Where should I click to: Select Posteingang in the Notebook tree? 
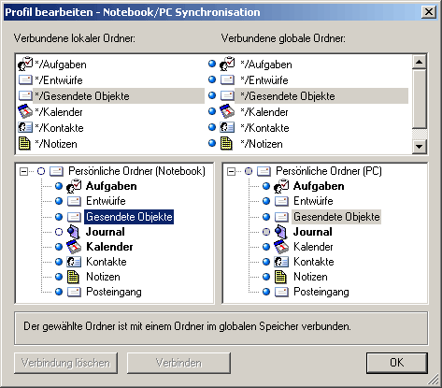(x=114, y=292)
